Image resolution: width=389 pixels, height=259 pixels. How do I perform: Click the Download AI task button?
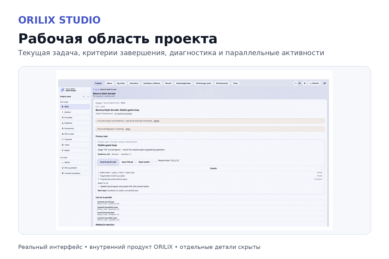point(108,162)
